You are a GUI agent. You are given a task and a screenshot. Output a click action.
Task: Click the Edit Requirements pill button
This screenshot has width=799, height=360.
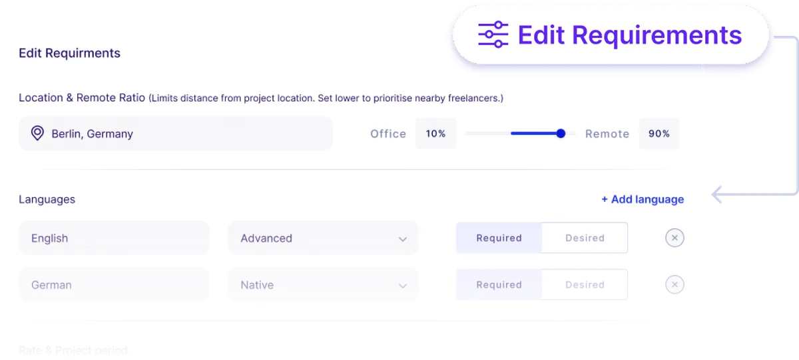[611, 35]
